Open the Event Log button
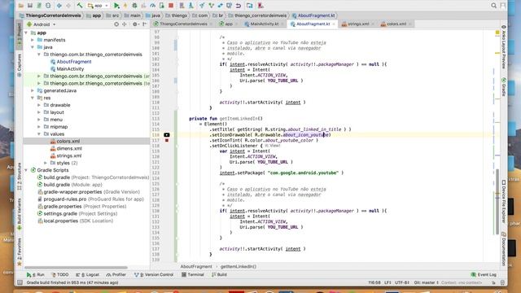521x293 pixels. (484, 275)
